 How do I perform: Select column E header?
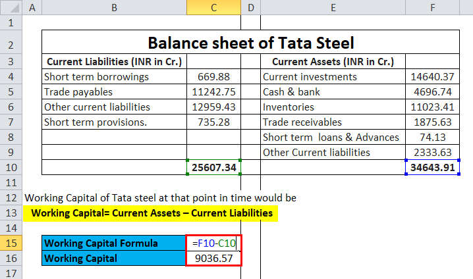pos(333,7)
